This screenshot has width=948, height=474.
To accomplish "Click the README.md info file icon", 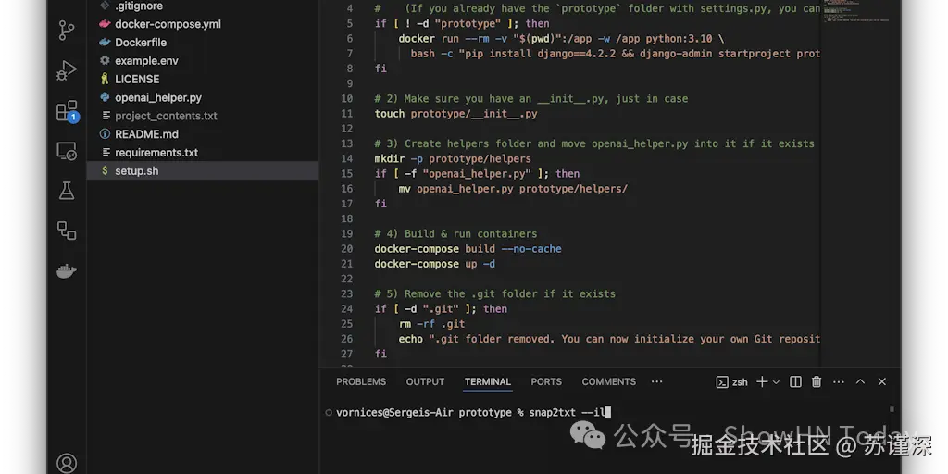I will (106, 134).
